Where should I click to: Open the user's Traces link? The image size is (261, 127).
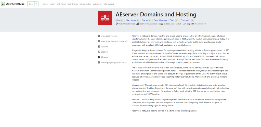click(x=145, y=20)
